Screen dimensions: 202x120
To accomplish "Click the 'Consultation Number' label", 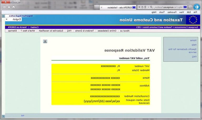I will point(137,96).
